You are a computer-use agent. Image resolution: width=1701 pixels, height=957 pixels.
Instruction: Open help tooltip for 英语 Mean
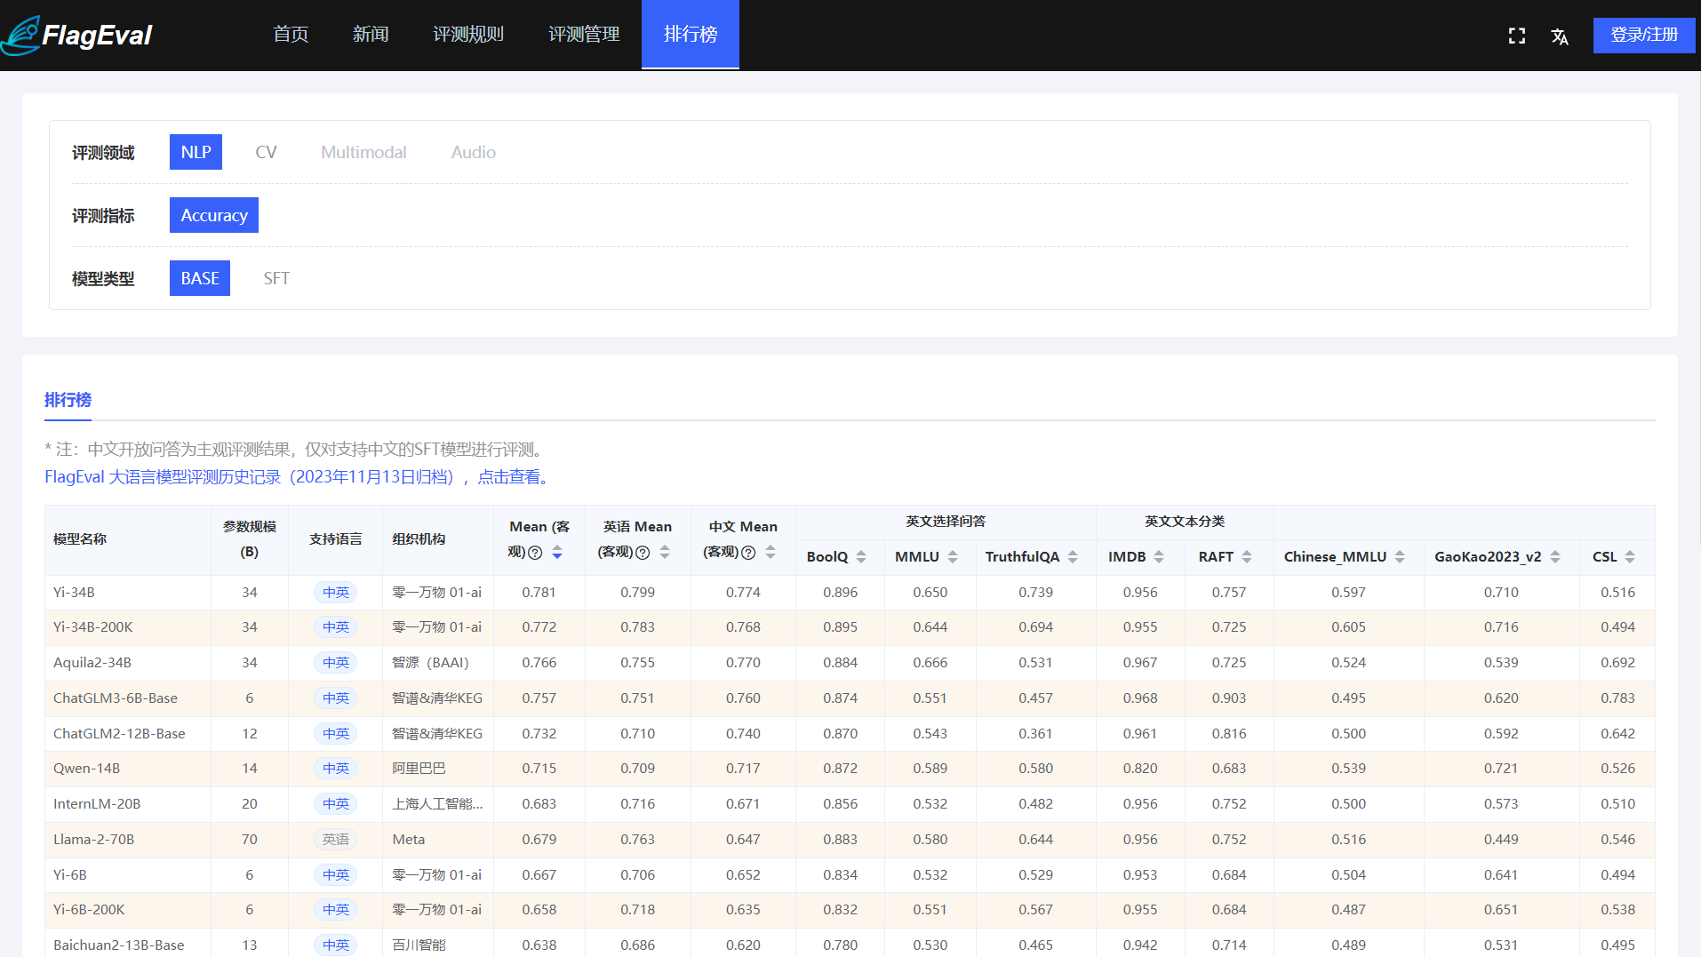643,553
